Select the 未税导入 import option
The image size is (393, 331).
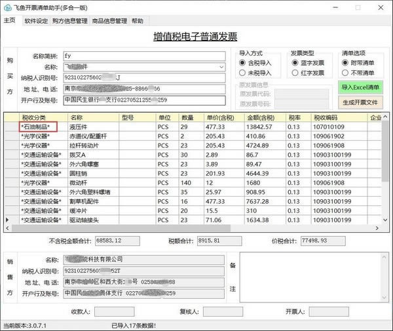pyautogui.click(x=242, y=73)
